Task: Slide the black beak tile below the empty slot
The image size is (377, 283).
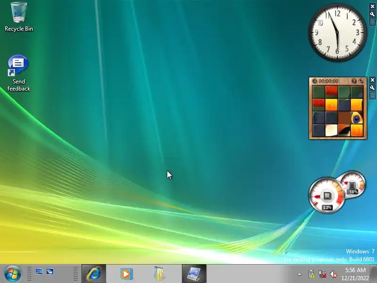Action: pyautogui.click(x=344, y=131)
